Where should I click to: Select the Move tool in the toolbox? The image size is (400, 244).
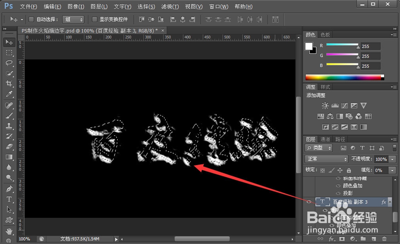click(x=9, y=42)
